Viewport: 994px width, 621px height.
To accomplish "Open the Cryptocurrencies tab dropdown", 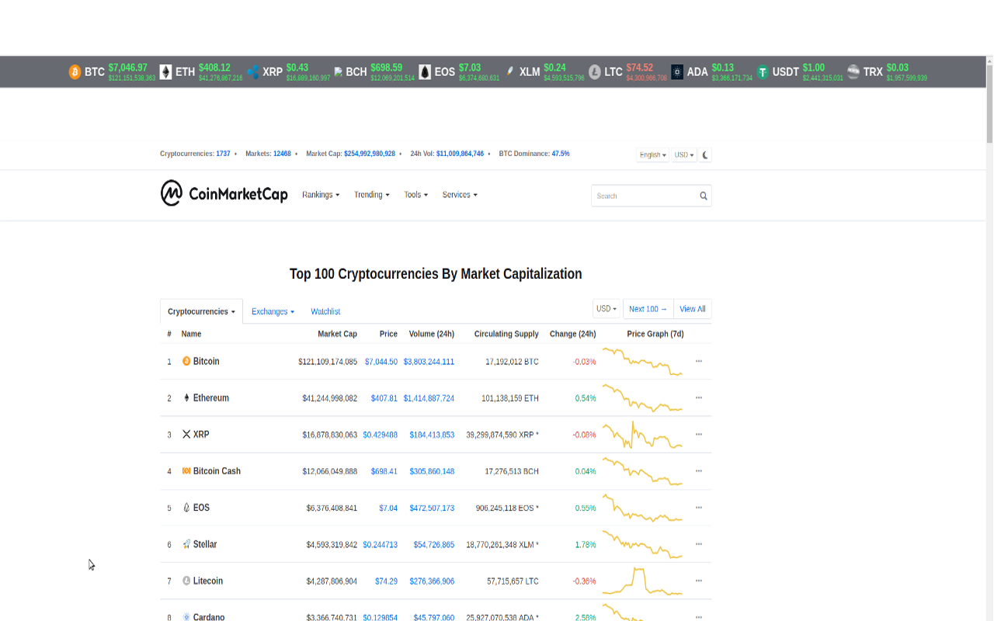I will 201,311.
